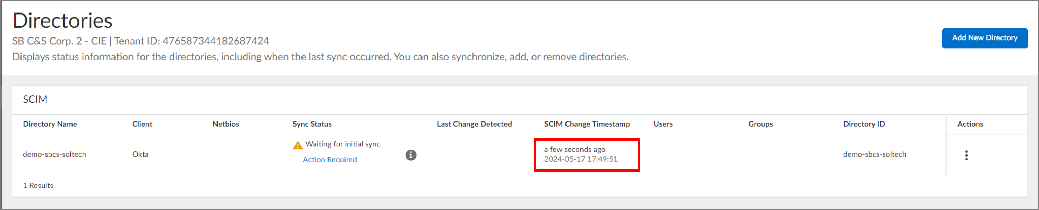This screenshot has width=1039, height=210.
Task: Click the orange warning triangle icon
Action: [x=297, y=145]
